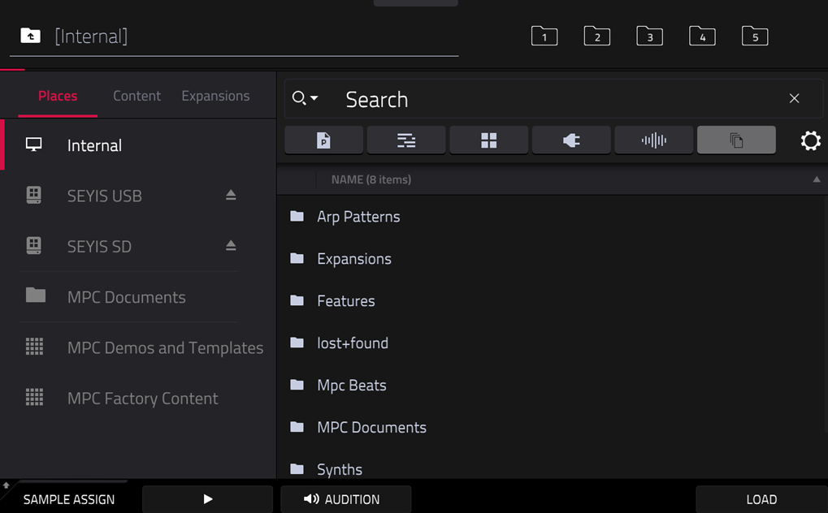This screenshot has height=513, width=828.
Task: Eject the SEYIS SD card
Action: 231,246
